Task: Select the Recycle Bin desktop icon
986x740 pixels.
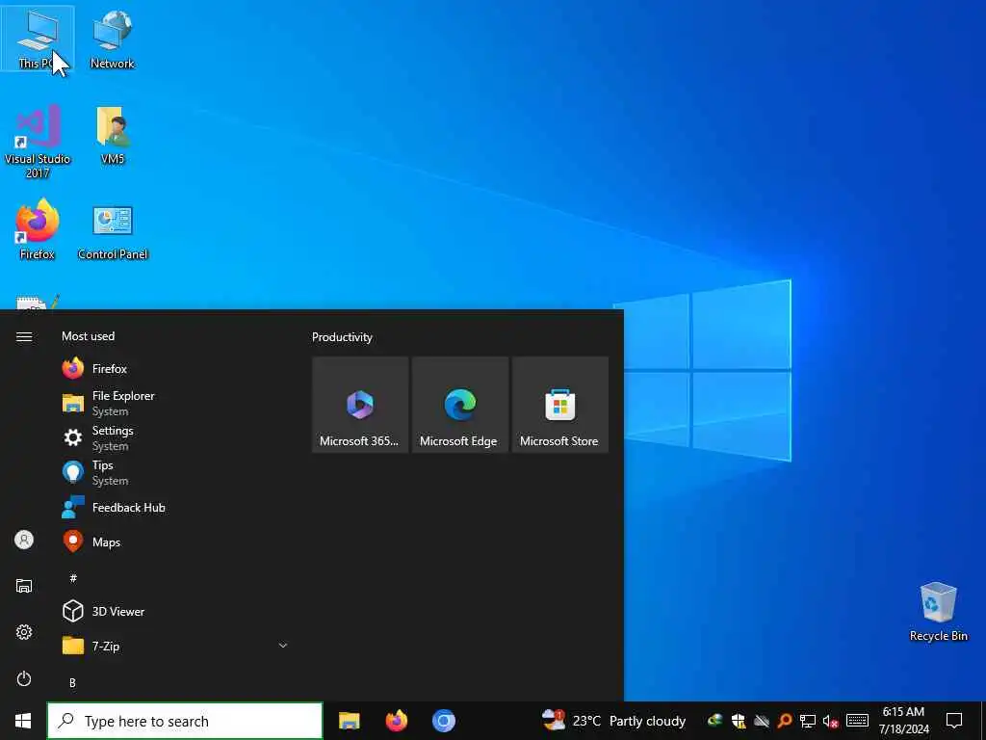Action: point(938,612)
